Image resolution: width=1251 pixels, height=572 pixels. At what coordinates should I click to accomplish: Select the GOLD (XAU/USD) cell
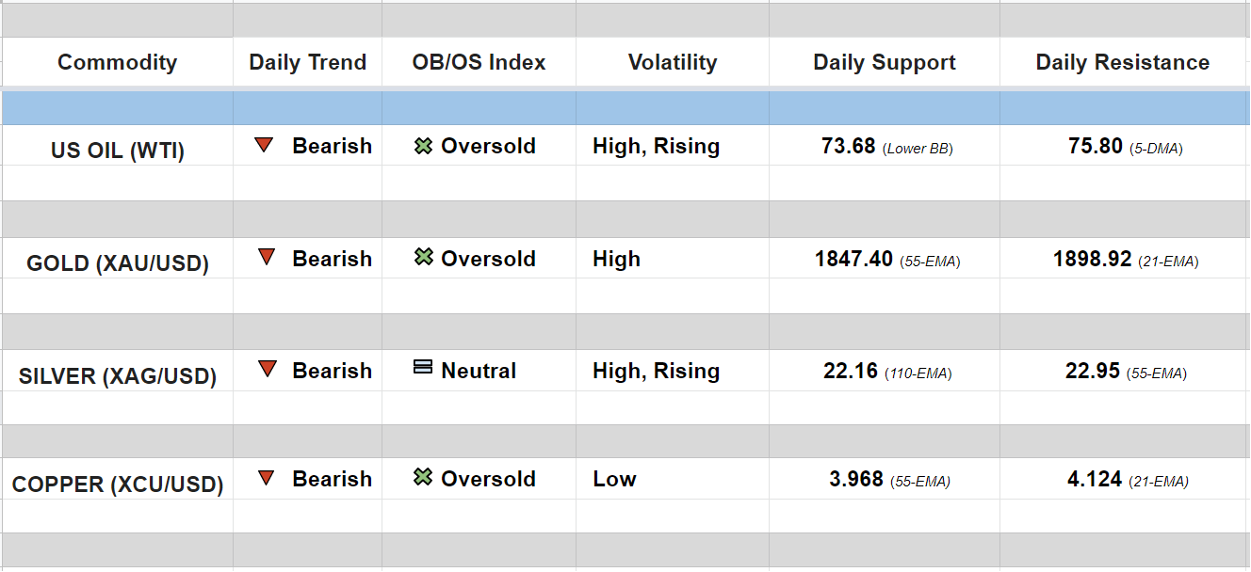(118, 263)
